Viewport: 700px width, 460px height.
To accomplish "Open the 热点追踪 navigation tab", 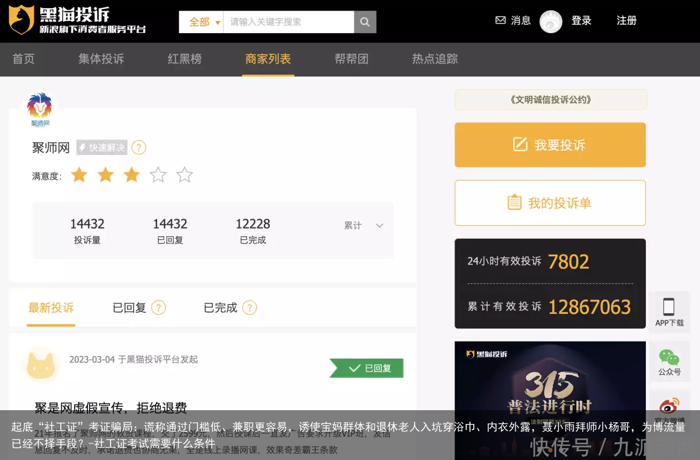I will [435, 59].
